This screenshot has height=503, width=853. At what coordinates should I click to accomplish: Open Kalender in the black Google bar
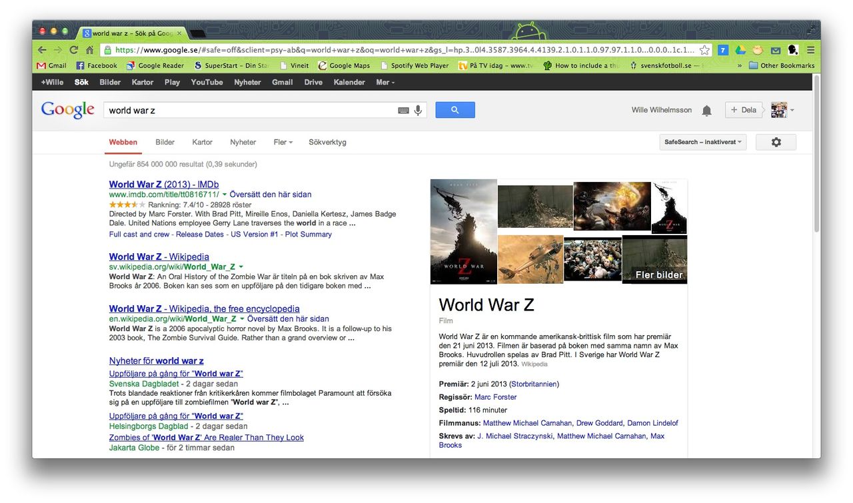[349, 82]
